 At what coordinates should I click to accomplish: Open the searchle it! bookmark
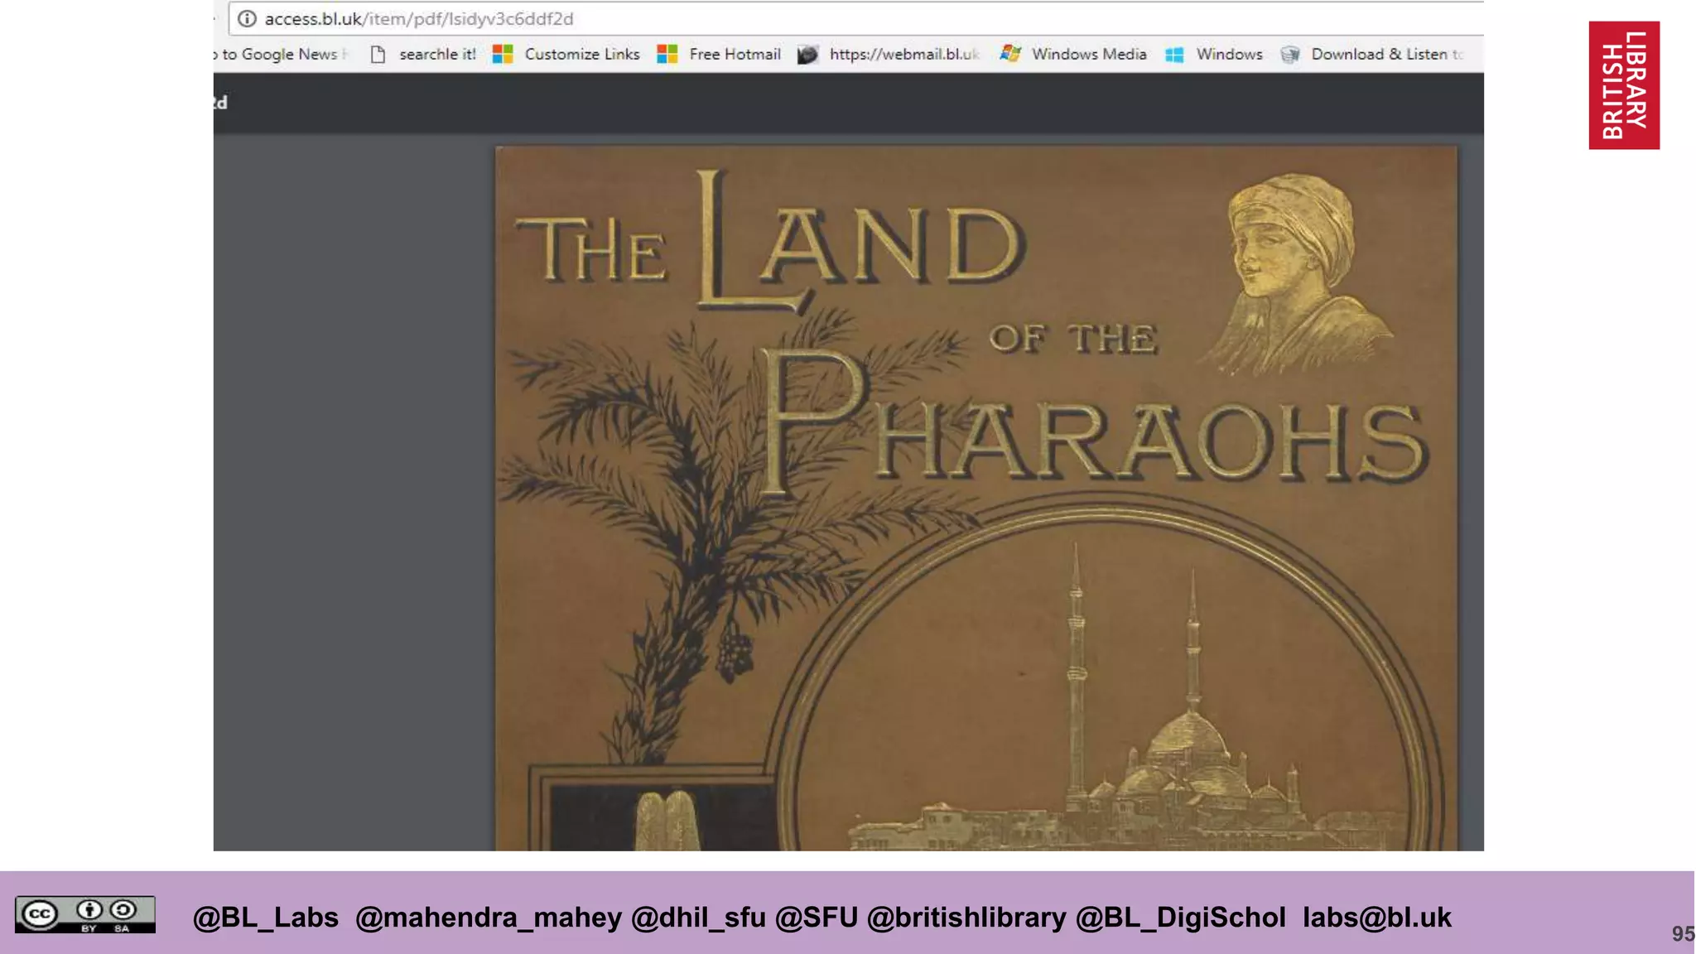click(437, 54)
